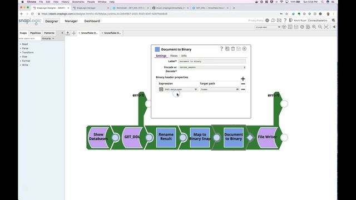Screen dimensions: 356x200
Task: Click in the Label input field
Action: pos(212,61)
